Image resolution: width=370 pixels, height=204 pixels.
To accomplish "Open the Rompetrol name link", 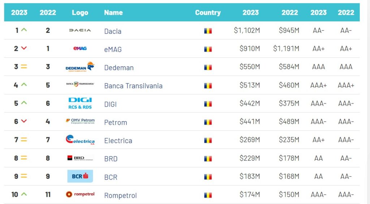I will [x=120, y=195].
